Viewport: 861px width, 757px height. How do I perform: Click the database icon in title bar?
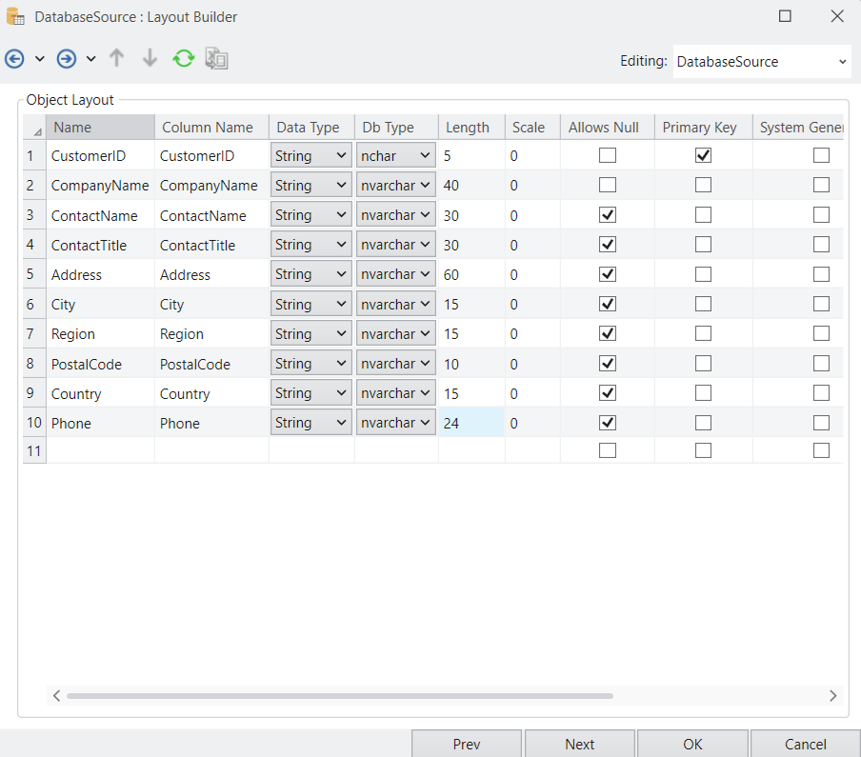coord(16,16)
